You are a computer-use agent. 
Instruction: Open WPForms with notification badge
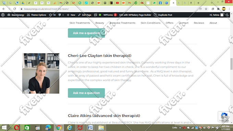[x=110, y=15]
